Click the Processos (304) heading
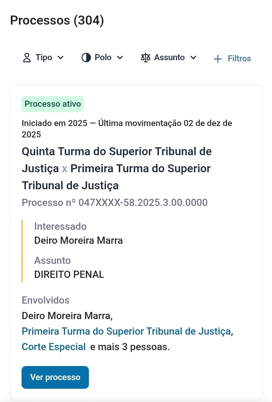 click(57, 20)
